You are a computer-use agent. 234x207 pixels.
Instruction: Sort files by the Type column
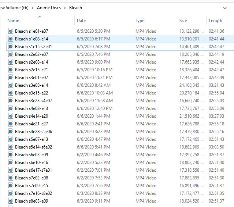(140, 21)
